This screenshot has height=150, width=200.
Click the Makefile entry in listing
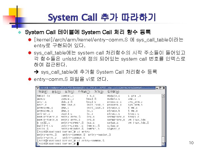pyautogui.click(x=44, y=96)
